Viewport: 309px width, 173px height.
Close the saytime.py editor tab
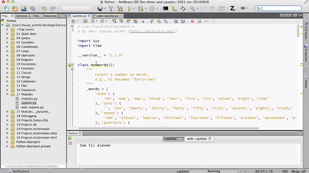tap(89, 16)
